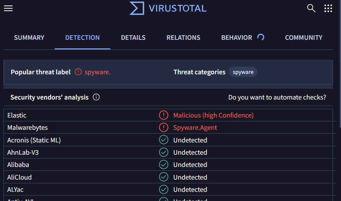Open the Details tab
Image resolution: width=341 pixels, height=201 pixels.
coord(133,38)
